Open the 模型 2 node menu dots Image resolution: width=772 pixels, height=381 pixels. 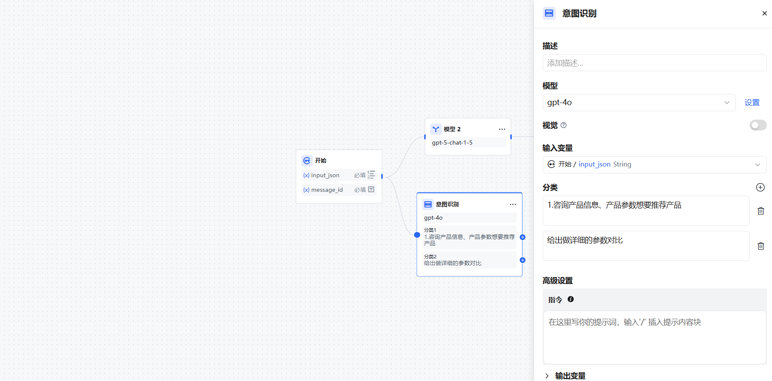coord(502,129)
